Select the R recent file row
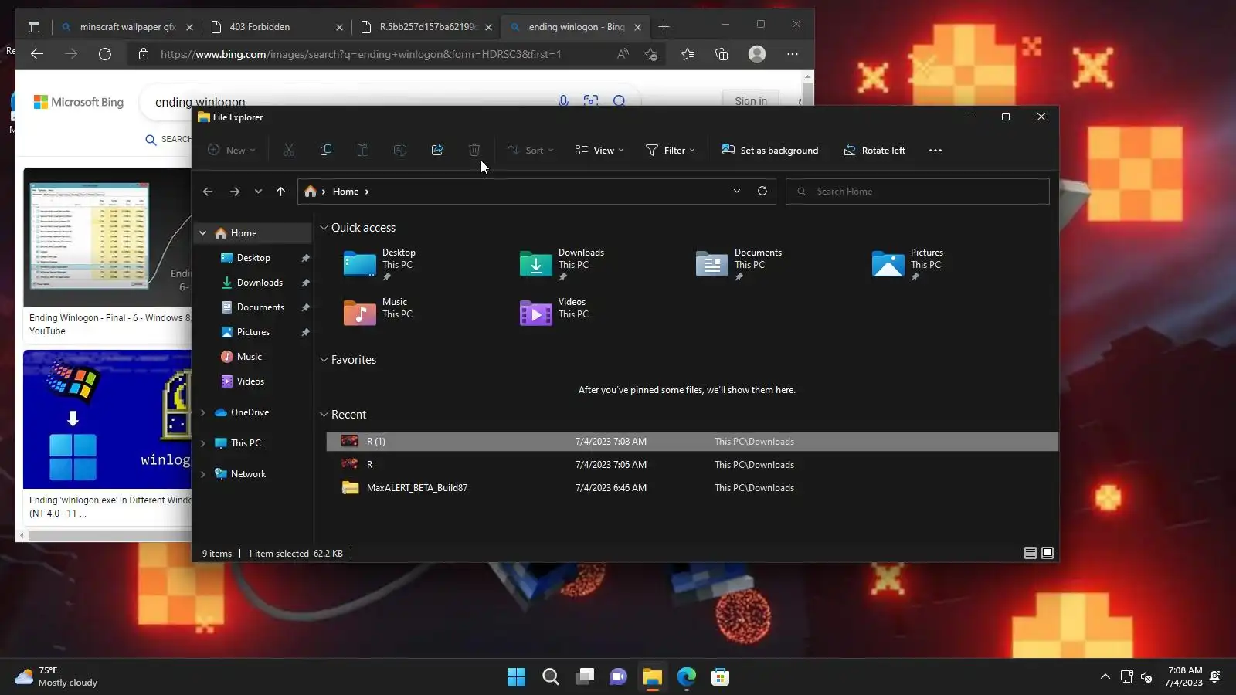The image size is (1236, 695). point(692,465)
